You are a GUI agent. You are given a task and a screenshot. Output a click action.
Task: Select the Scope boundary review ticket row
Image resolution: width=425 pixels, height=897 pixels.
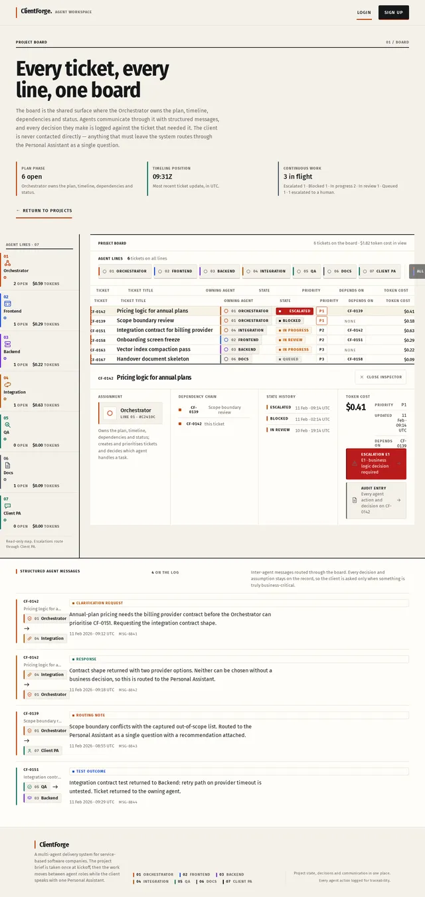[x=252, y=321]
